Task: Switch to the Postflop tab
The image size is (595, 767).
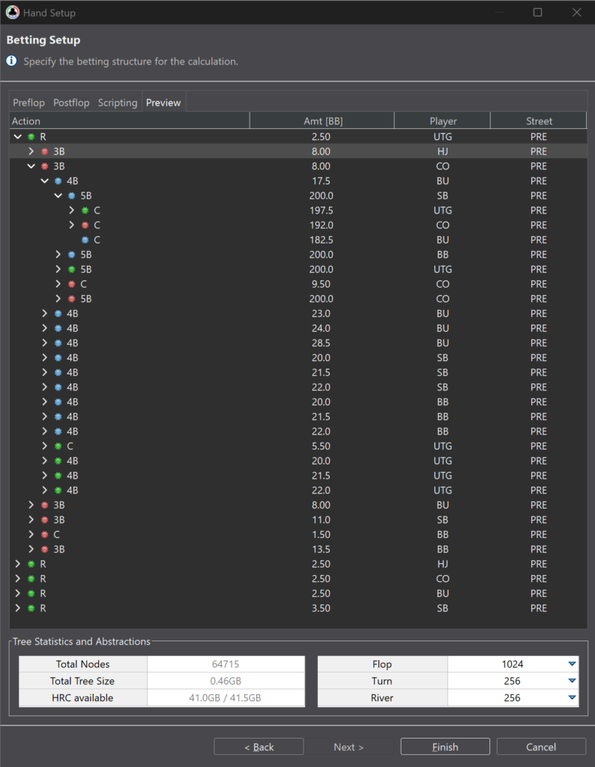Action: tap(71, 103)
